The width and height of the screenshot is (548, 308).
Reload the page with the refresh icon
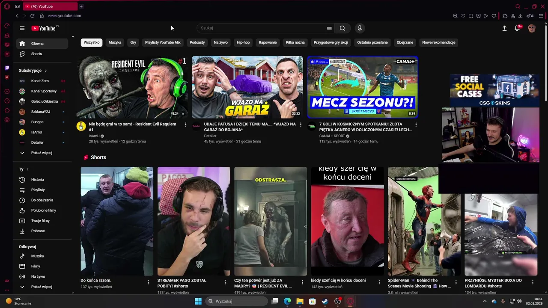point(32,16)
